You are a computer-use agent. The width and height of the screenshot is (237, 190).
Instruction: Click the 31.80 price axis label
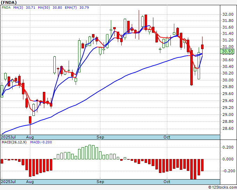pyautogui.click(x=228, y=21)
